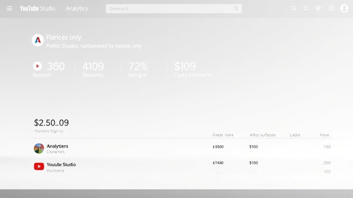The width and height of the screenshot is (353, 198).
Task: Open the Analytiers row title
Action: coord(58,146)
